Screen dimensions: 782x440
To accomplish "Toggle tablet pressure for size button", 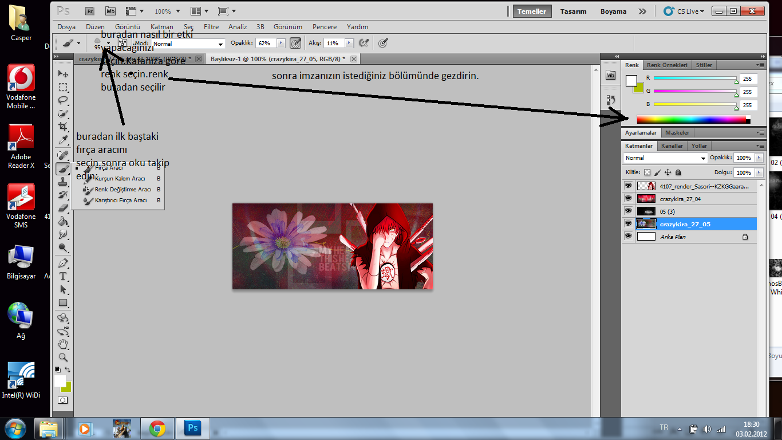I will tap(383, 43).
